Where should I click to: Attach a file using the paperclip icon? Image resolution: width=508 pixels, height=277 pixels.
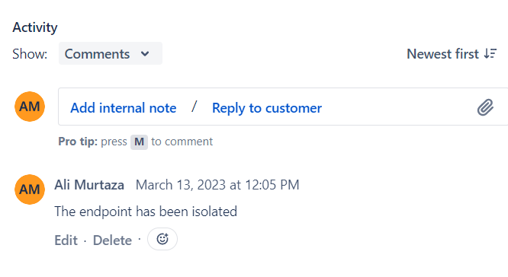coord(485,107)
